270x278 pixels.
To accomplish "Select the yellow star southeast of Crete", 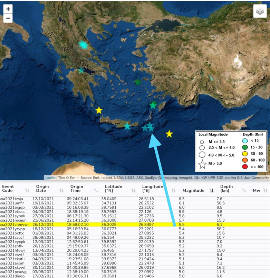I will tap(169, 134).
